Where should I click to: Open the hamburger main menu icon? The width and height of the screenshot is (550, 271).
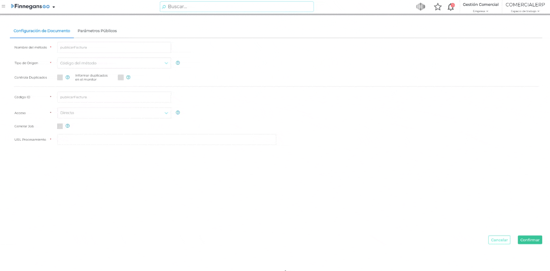tap(3, 6)
